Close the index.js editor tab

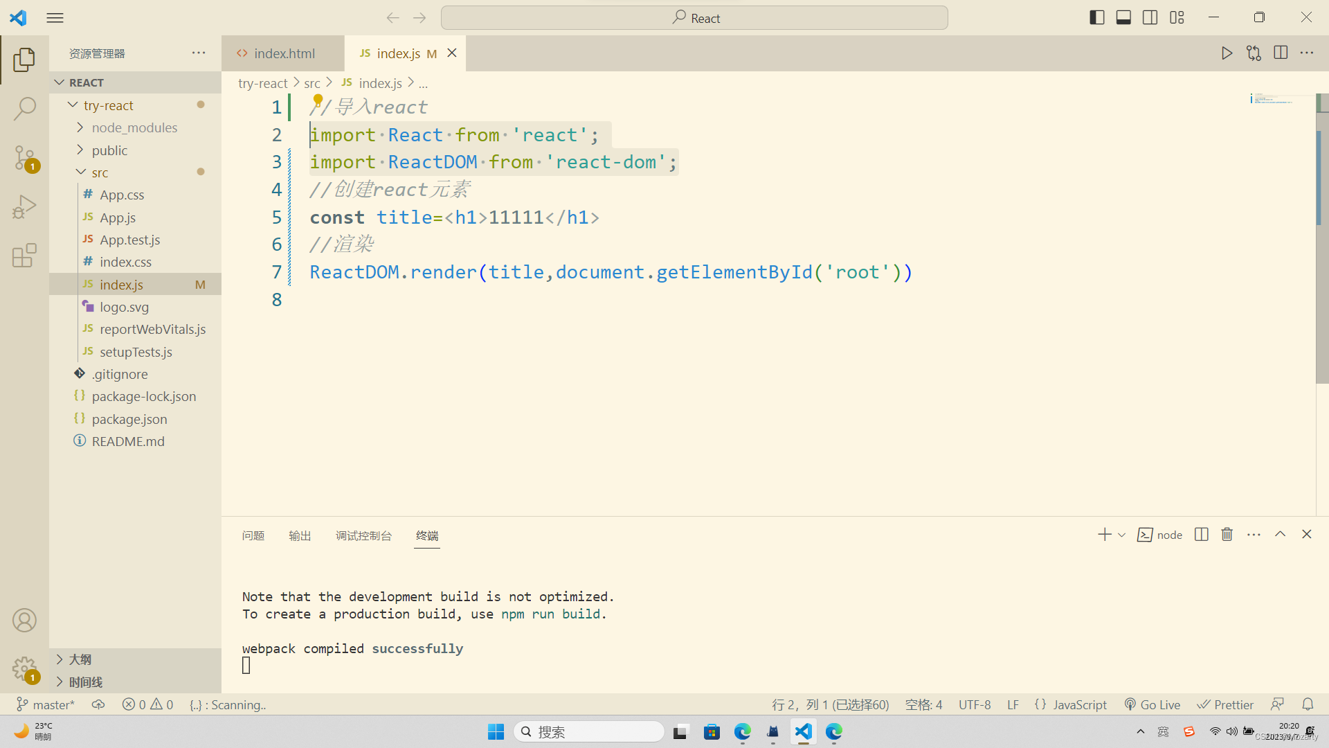coord(452,53)
